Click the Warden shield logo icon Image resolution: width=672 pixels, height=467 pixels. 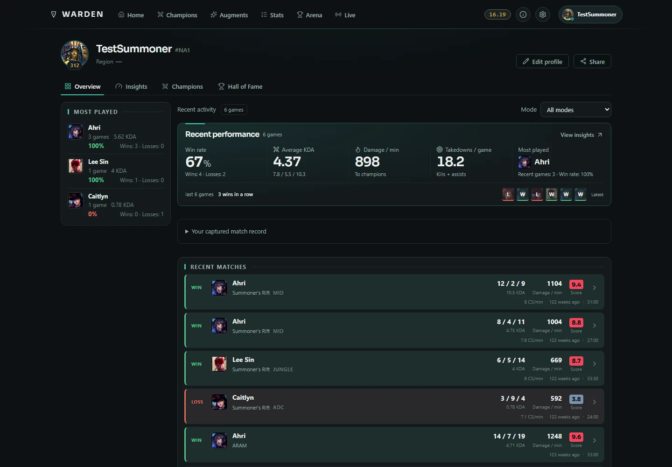54,14
